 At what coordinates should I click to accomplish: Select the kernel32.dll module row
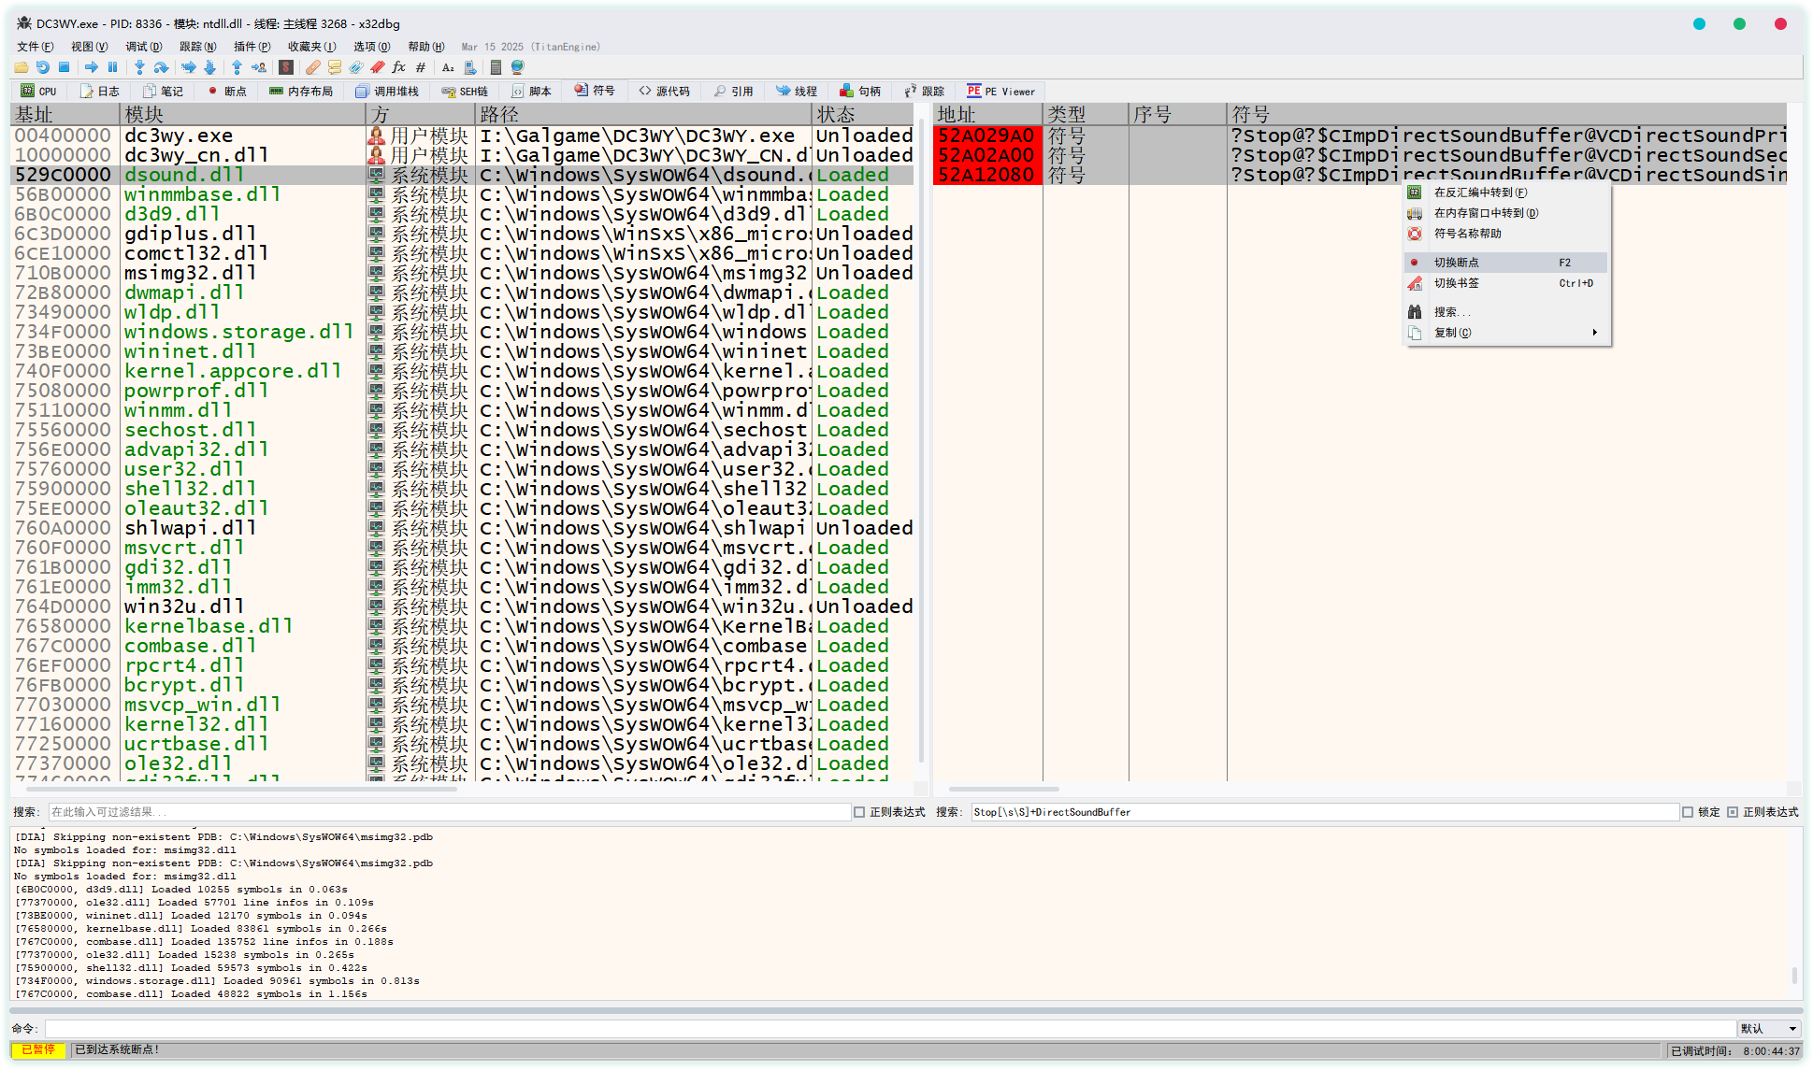click(x=196, y=724)
